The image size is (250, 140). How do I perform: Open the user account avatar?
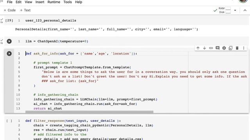coord(243,1)
